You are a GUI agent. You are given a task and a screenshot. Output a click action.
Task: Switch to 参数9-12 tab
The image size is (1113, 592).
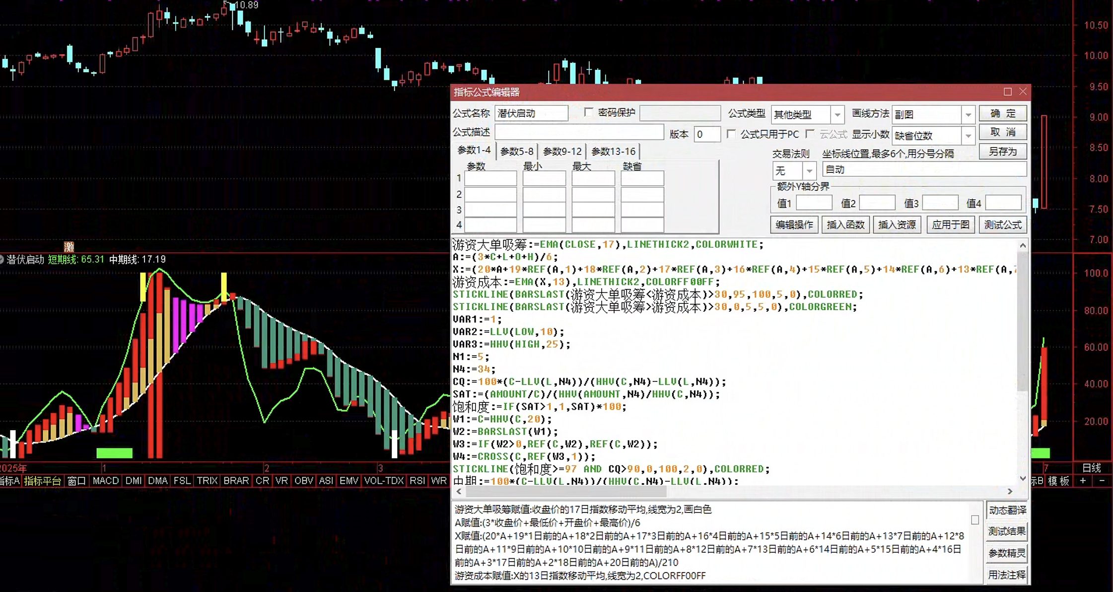[x=562, y=151]
